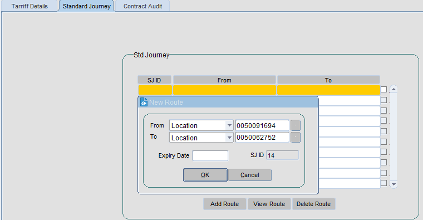This screenshot has width=423, height=220.
Task: Edit the To location code 0050062752
Action: [262, 138]
